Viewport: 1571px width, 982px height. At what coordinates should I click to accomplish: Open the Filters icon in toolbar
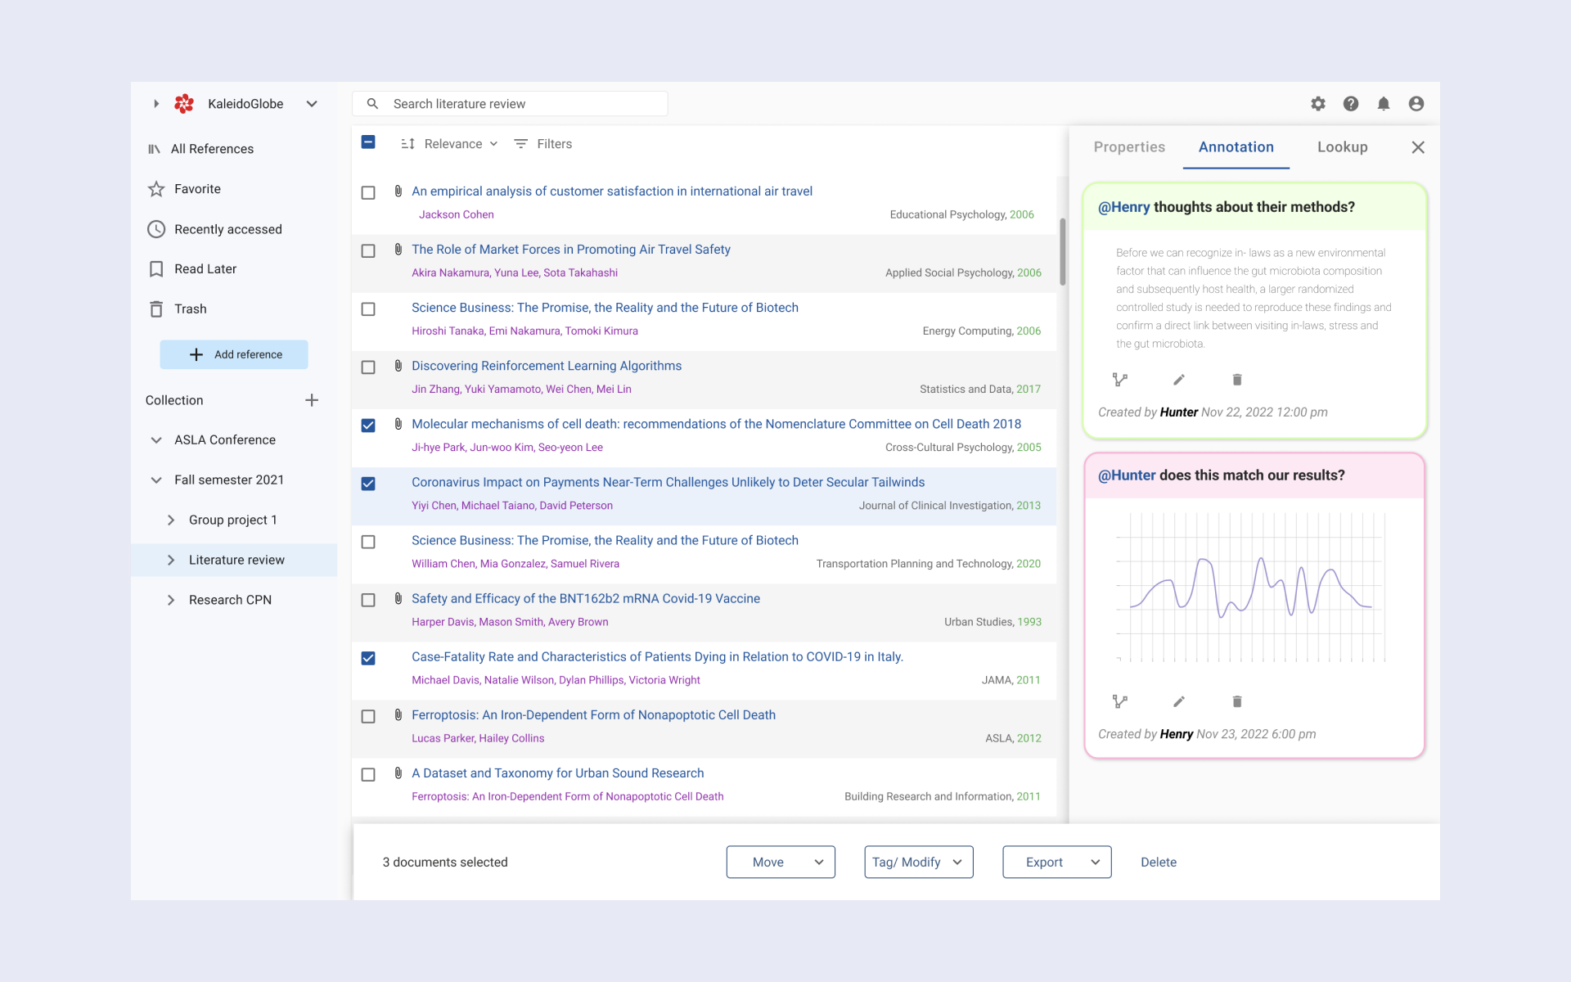click(521, 144)
